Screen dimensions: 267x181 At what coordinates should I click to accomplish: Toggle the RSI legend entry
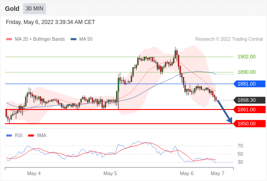click(14, 136)
